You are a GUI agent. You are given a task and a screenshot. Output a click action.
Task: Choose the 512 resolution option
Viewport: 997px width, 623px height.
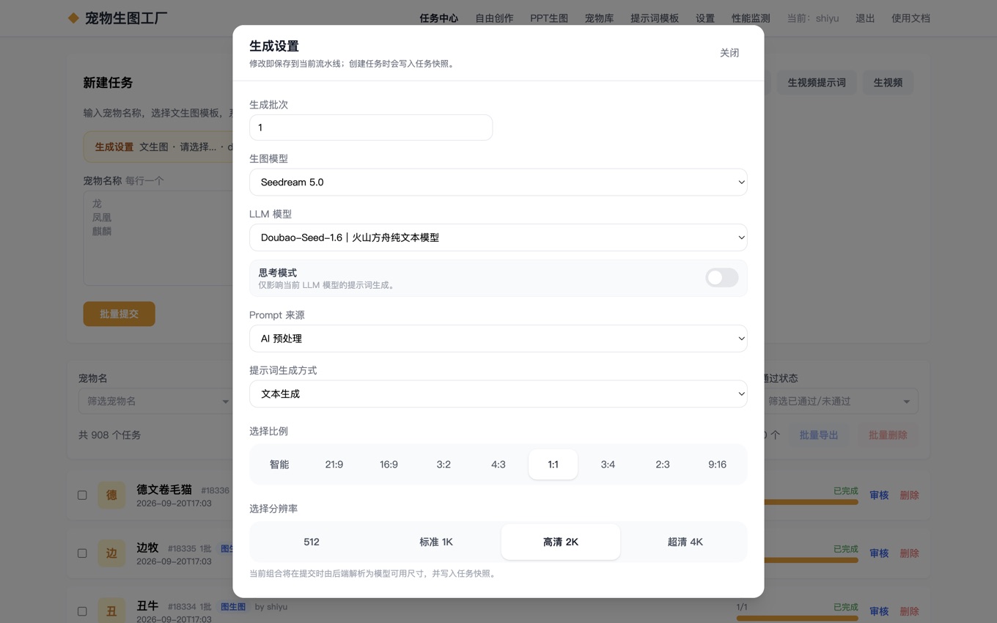[312, 542]
